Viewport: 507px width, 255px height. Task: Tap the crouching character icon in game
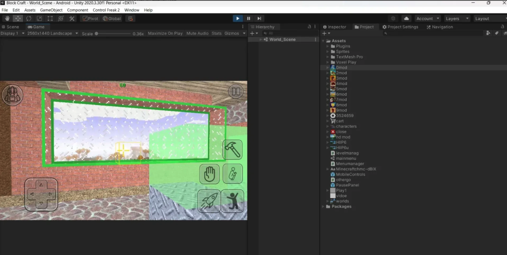tap(233, 174)
